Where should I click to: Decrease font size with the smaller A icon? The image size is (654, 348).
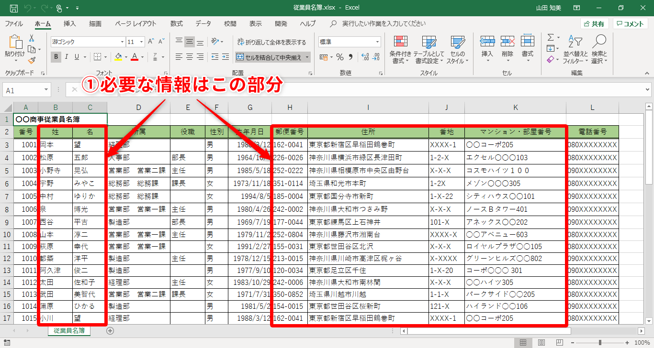(162, 42)
